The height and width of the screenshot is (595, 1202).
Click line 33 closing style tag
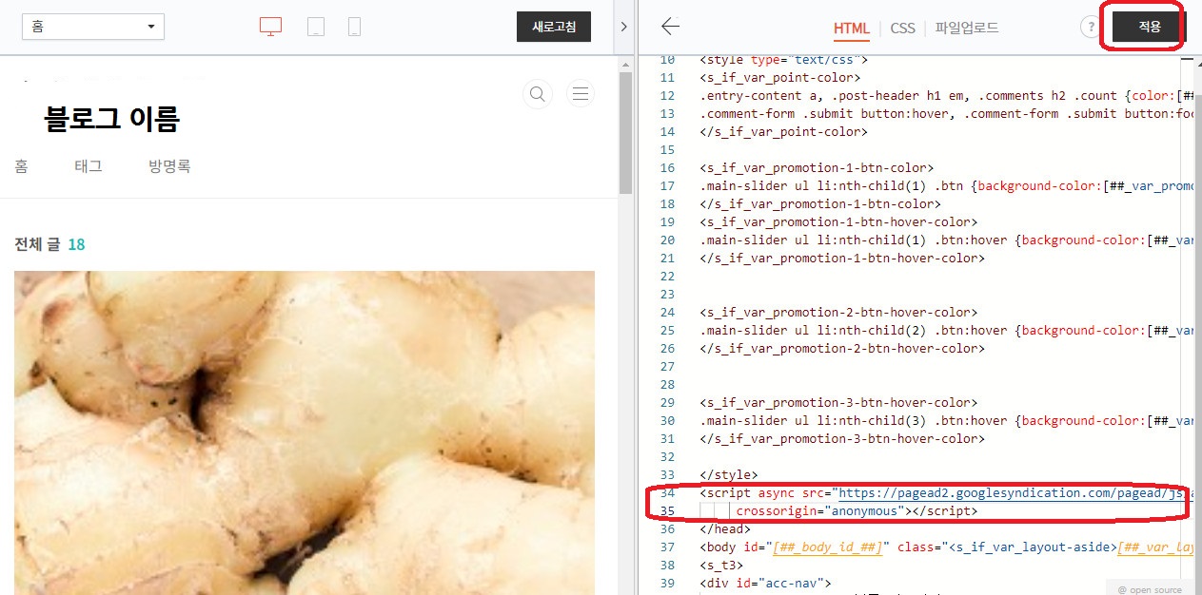click(729, 474)
